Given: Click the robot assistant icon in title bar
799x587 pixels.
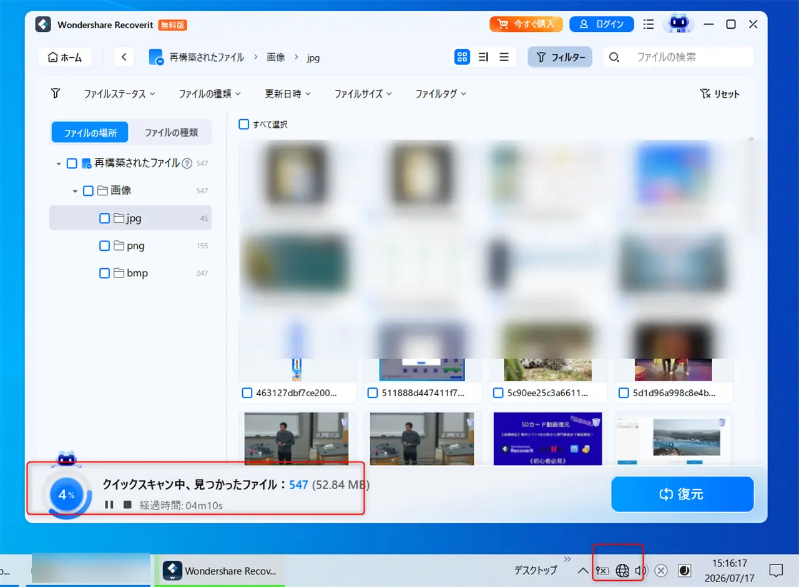Looking at the screenshot, I should tap(678, 24).
